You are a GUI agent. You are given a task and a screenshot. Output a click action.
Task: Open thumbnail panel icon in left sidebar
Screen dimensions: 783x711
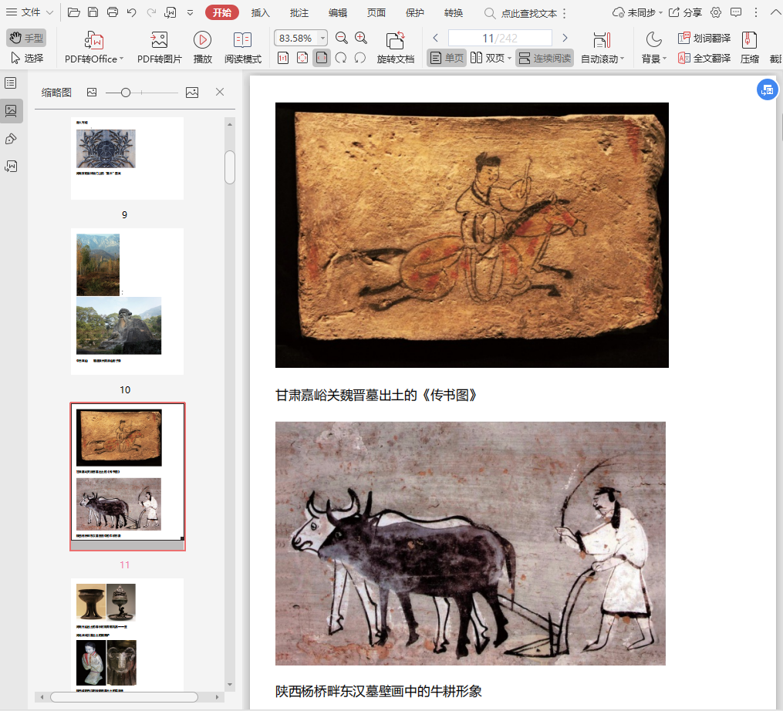(11, 110)
